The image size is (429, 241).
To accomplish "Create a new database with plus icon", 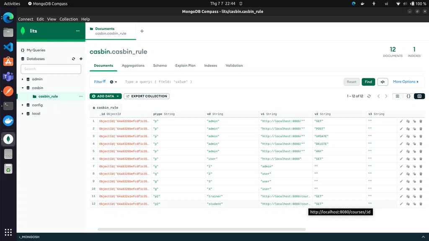I will [x=81, y=59].
